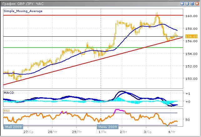Screen dimensions: 201x137
Task: Click the RSI 50 level label
Action: [x=188, y=119]
